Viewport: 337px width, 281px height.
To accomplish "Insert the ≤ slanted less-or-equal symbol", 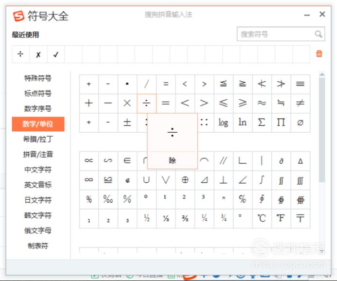I will pyautogui.click(x=224, y=103).
